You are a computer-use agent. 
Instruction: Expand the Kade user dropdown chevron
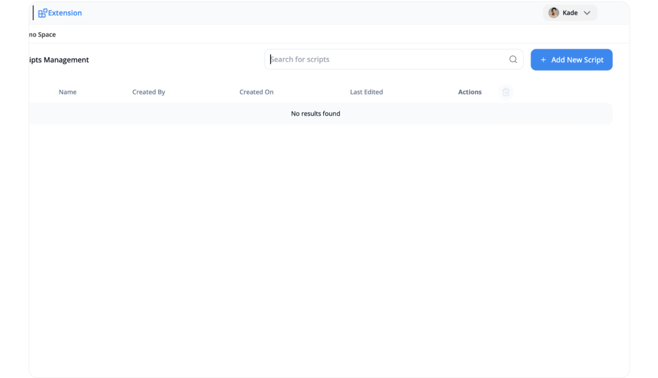point(587,13)
